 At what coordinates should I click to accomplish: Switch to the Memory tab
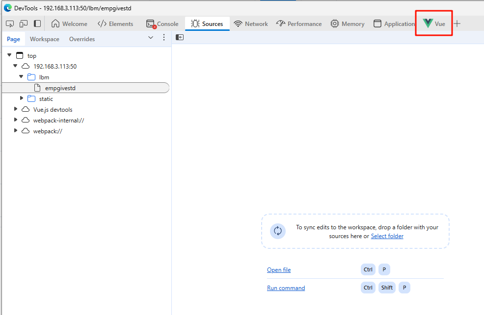[347, 24]
